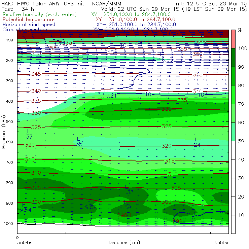Click the "Pressure (hPa)" axis title
The width and height of the screenshot is (249, 249).
[x=3, y=132]
